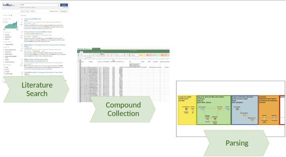Click the Chunk Loop Start node icon
This screenshot has width=286, height=157.
click(x=202, y=109)
